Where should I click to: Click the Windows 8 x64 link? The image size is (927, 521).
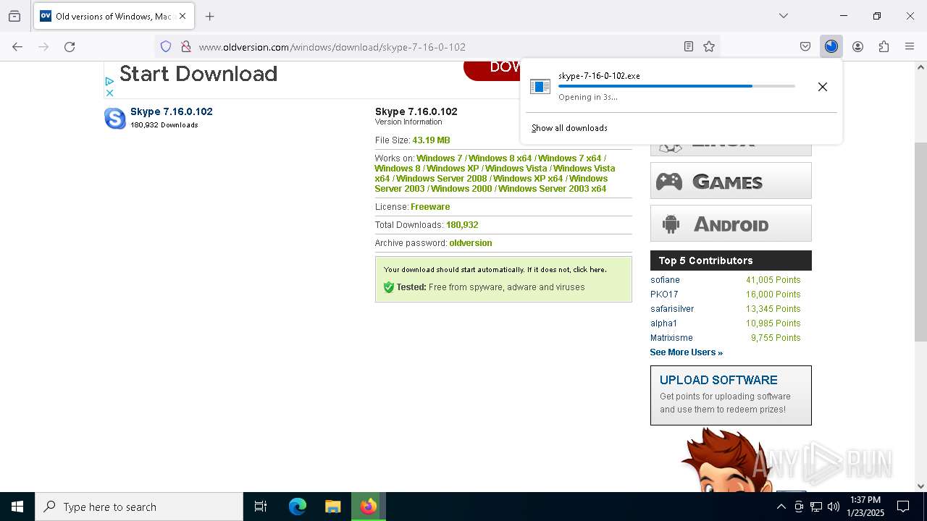[x=500, y=158]
